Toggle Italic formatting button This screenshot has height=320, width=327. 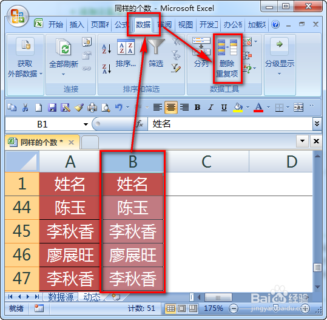point(211,107)
